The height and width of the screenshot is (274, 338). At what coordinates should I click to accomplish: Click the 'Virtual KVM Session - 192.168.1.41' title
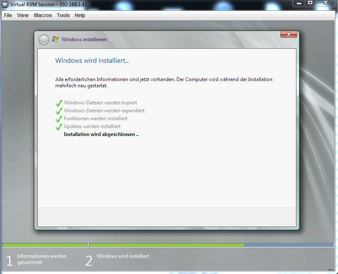(x=49, y=4)
